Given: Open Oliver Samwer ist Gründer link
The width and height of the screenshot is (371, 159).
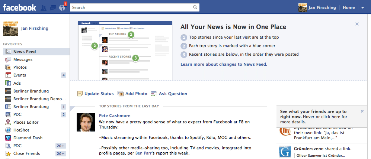Looking at the screenshot, I should pos(320,156).
